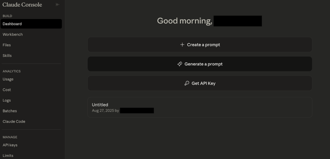Click the key icon on Get API Key
This screenshot has width=330, height=159.
coord(187,83)
